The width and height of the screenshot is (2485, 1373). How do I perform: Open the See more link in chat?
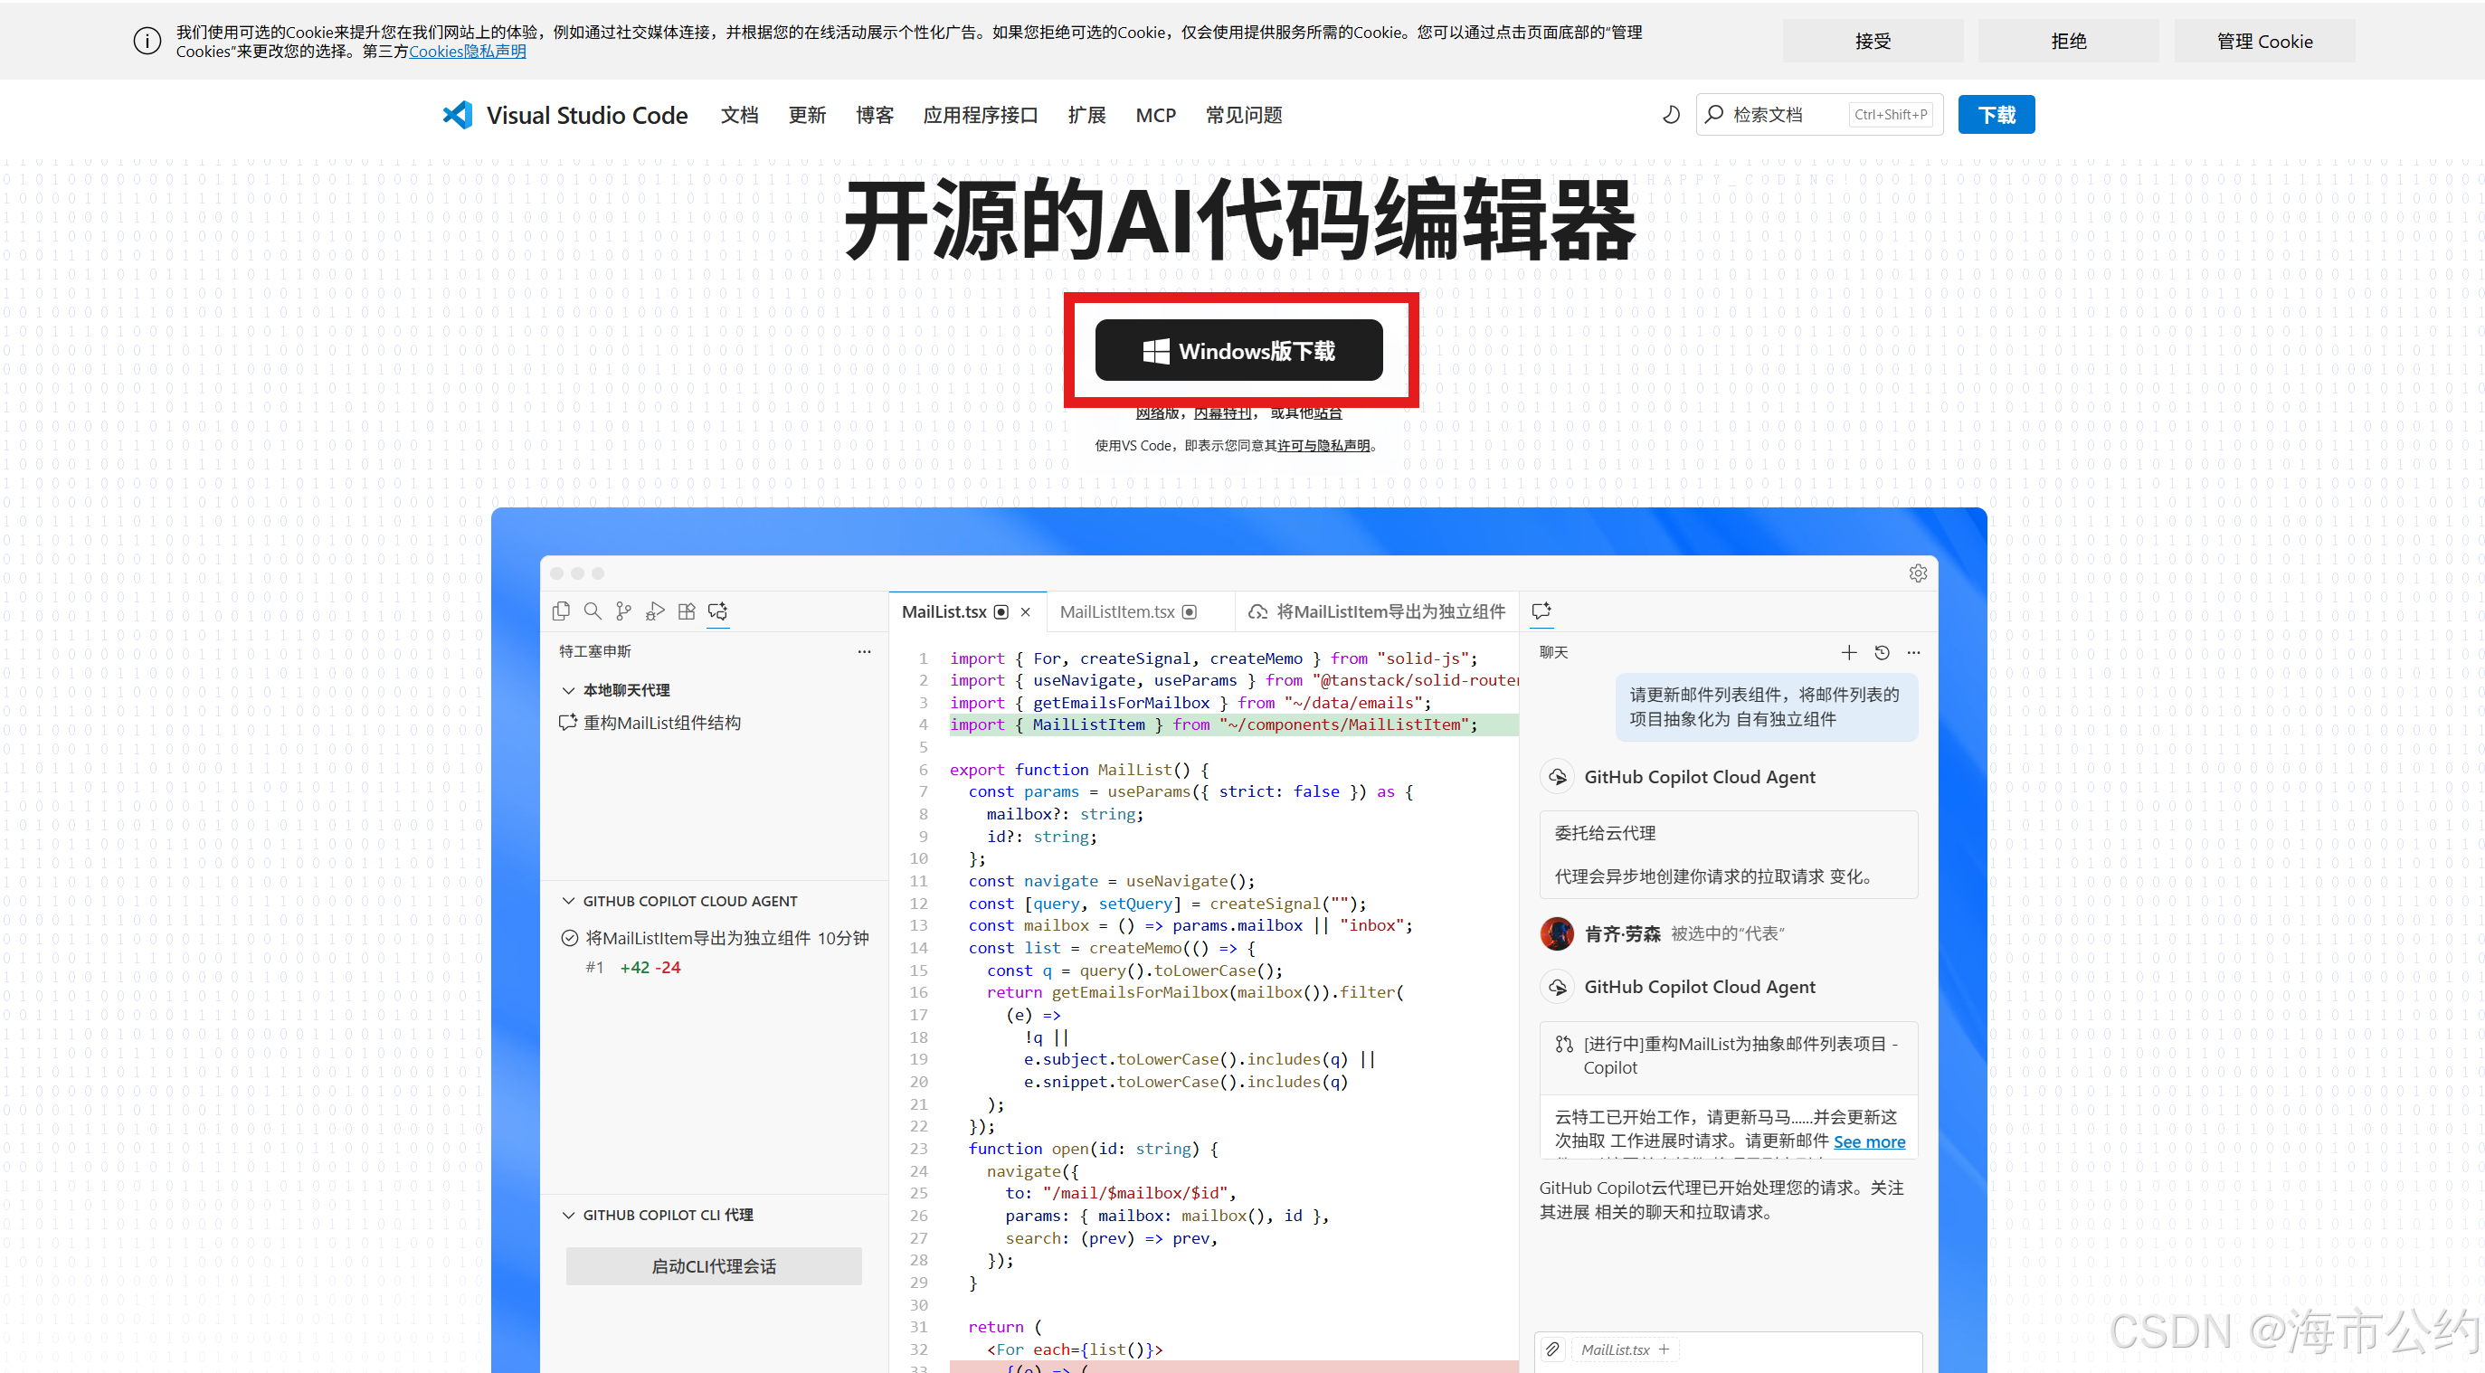pos(1869,1141)
